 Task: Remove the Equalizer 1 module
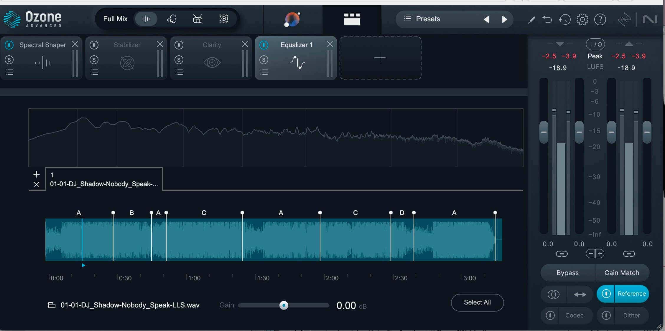[330, 44]
